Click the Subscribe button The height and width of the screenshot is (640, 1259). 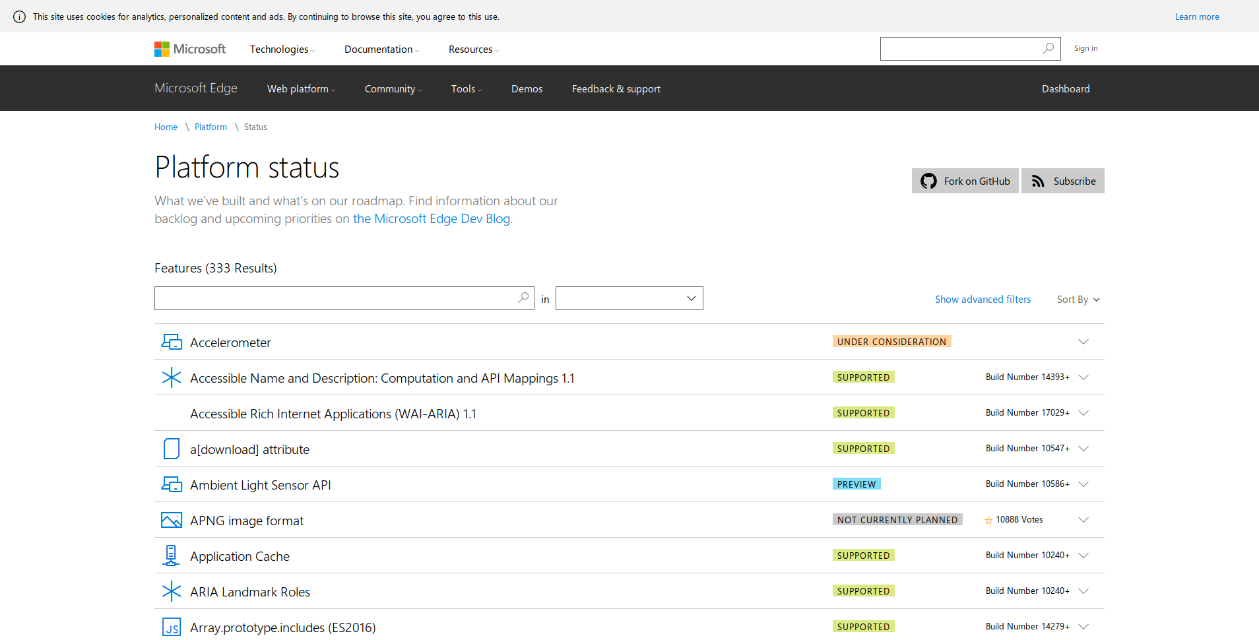(1063, 181)
